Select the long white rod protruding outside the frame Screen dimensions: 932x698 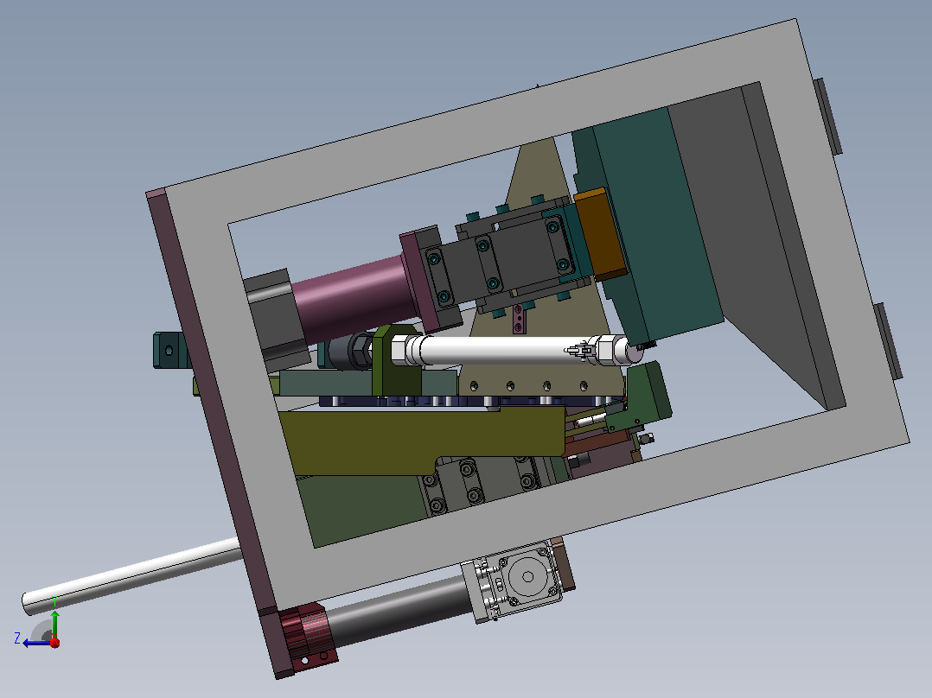132,575
